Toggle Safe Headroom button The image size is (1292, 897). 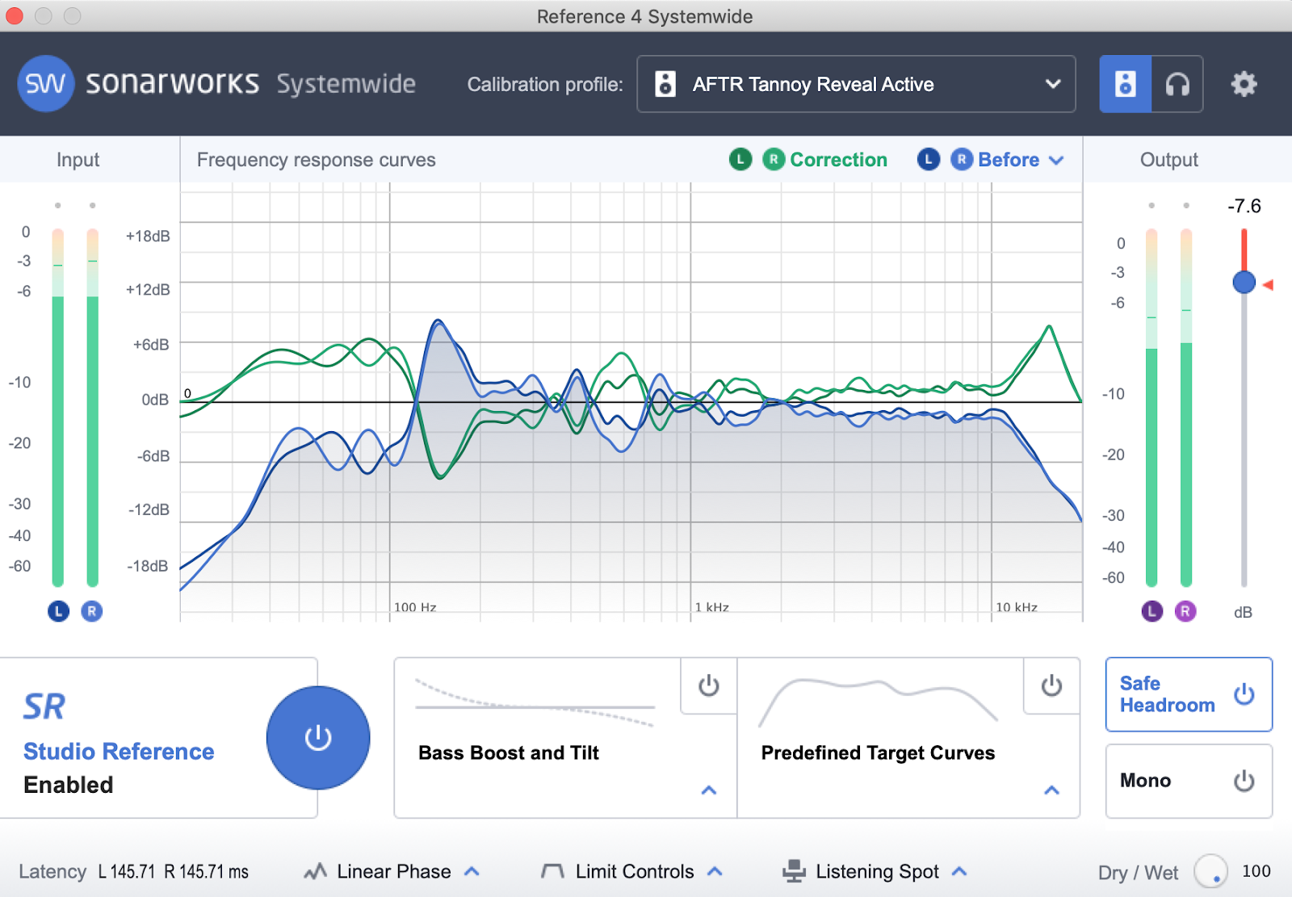coord(1189,694)
